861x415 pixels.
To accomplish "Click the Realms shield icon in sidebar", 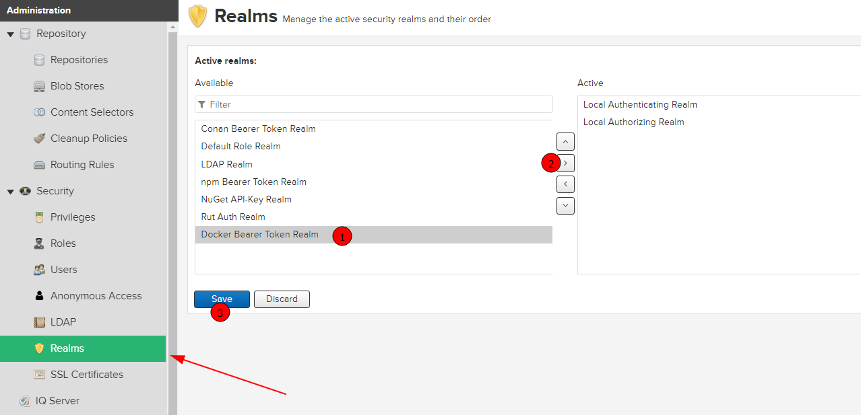I will point(39,348).
